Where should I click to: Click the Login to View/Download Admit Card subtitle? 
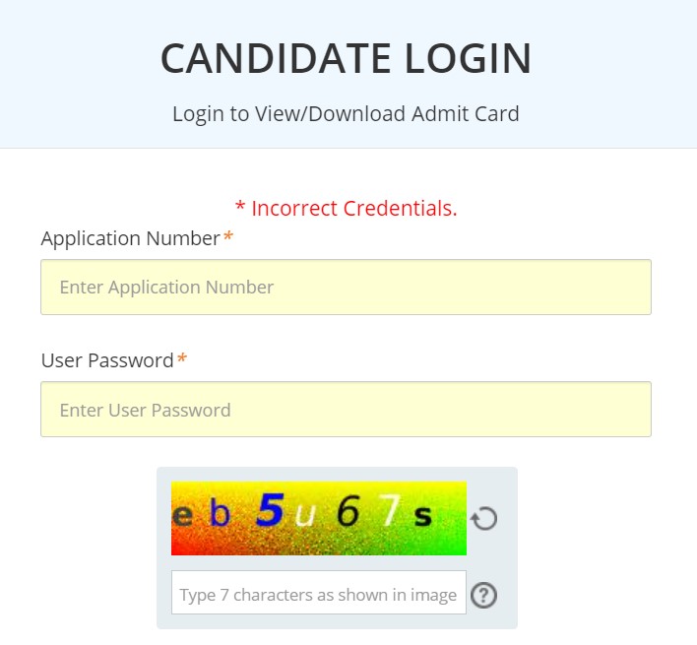346,114
